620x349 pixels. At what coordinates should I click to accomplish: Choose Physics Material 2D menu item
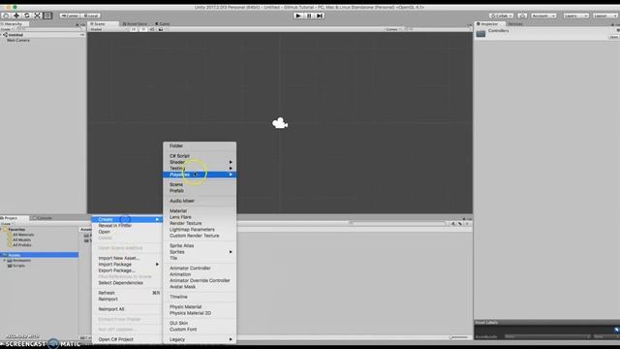tap(200, 313)
